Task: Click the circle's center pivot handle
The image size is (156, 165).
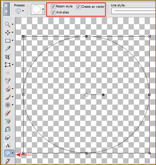Action: (86, 95)
